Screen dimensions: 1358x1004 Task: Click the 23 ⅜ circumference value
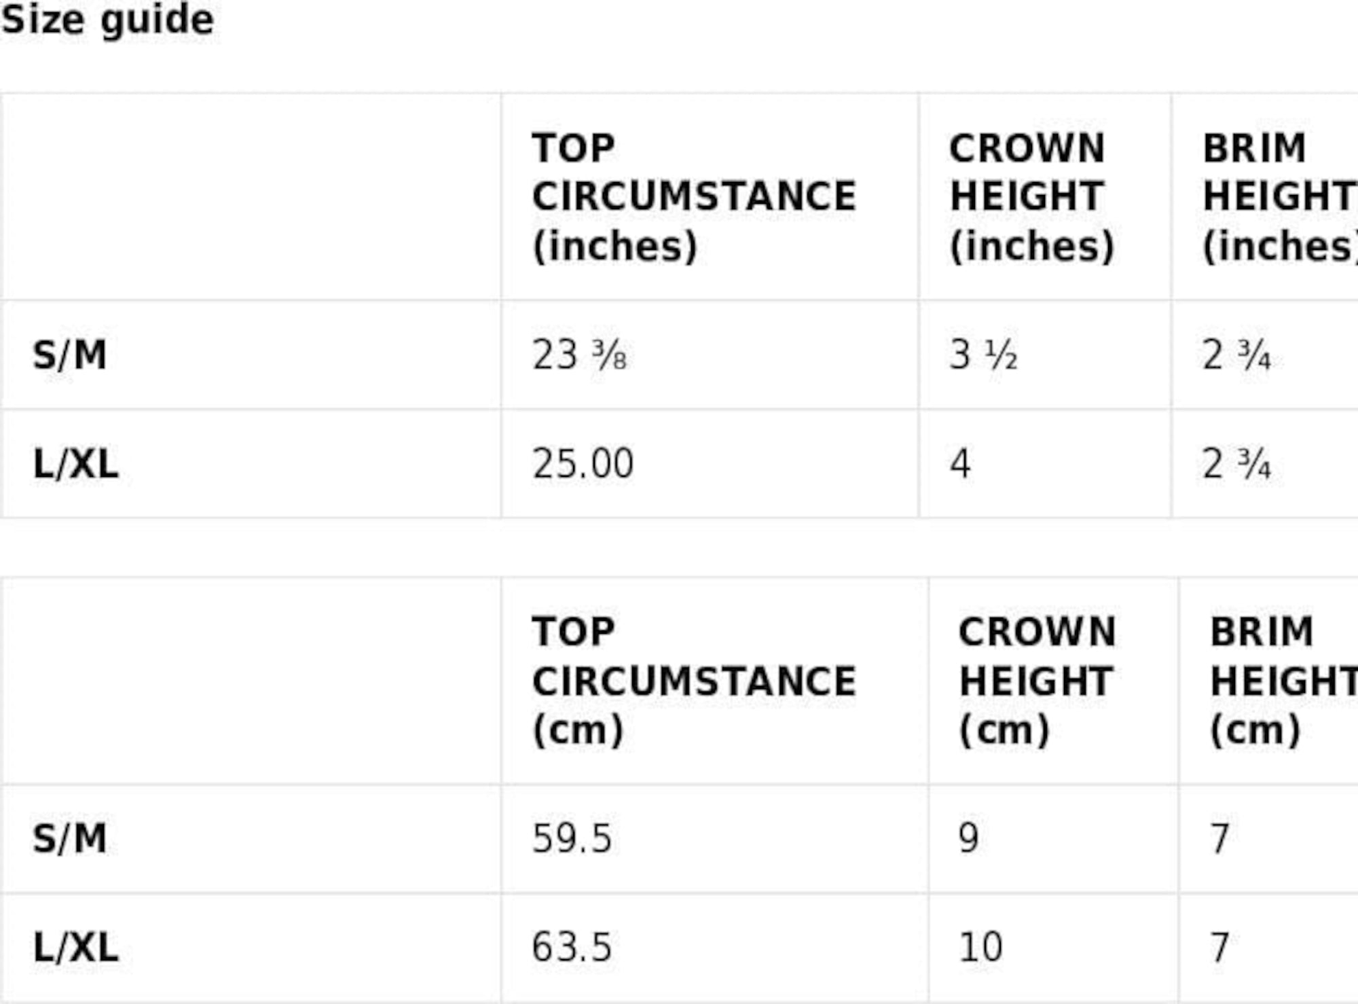(579, 355)
